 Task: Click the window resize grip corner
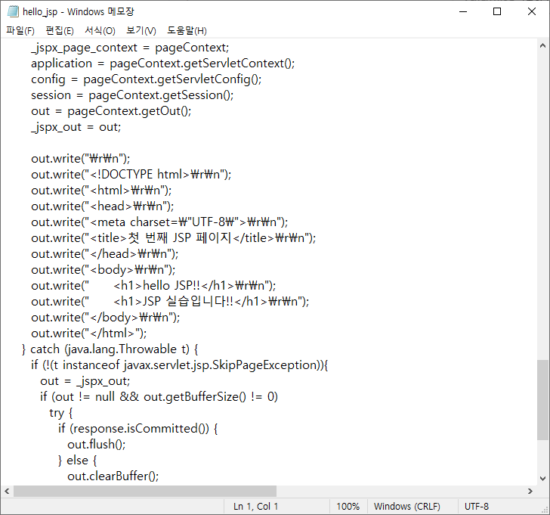click(x=545, y=510)
